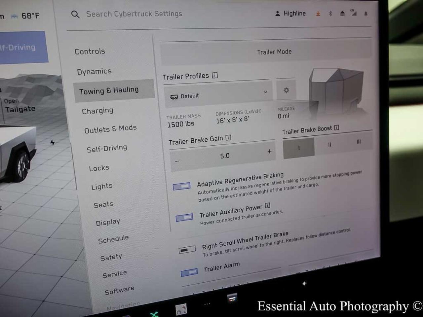Screen dimensions: 423x317
Task: Open the dock app with colored dots
Action: pos(232,298)
